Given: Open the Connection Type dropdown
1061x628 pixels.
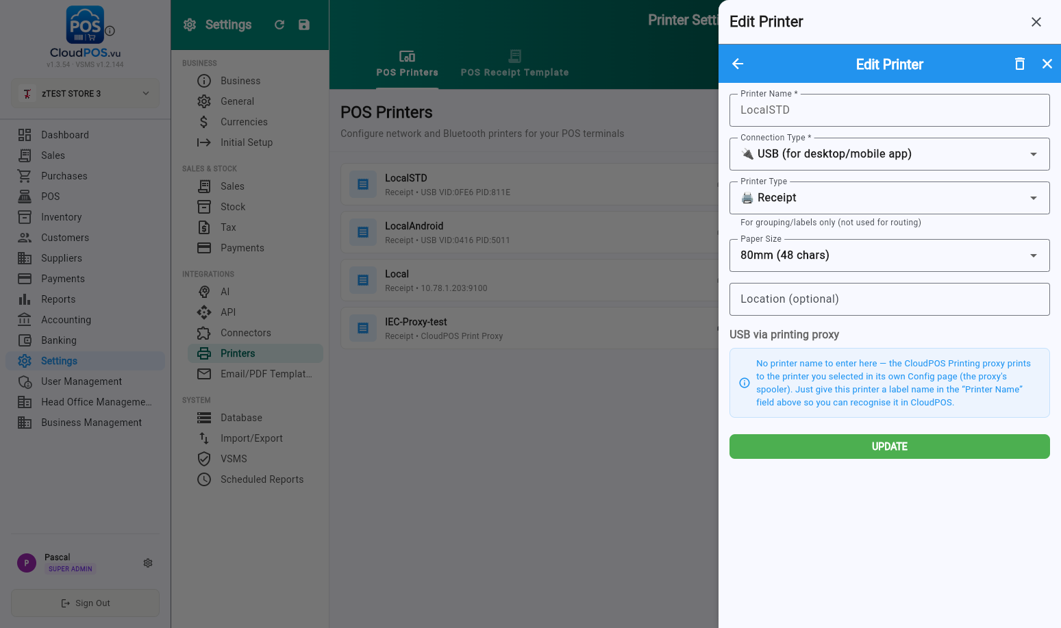Looking at the screenshot, I should [889, 154].
